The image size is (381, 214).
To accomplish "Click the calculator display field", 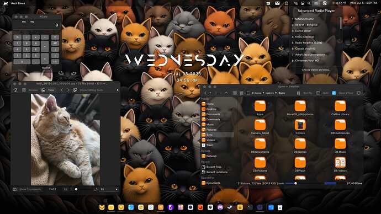I will [x=36, y=25].
